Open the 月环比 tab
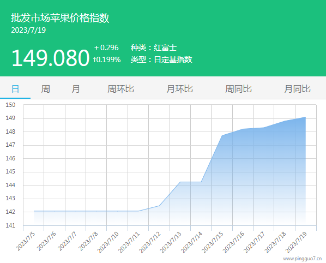This screenshot has width=326, height=263. coord(180,89)
